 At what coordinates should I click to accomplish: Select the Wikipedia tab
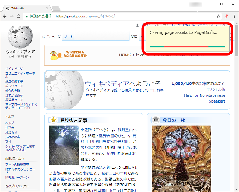(x=26, y=9)
